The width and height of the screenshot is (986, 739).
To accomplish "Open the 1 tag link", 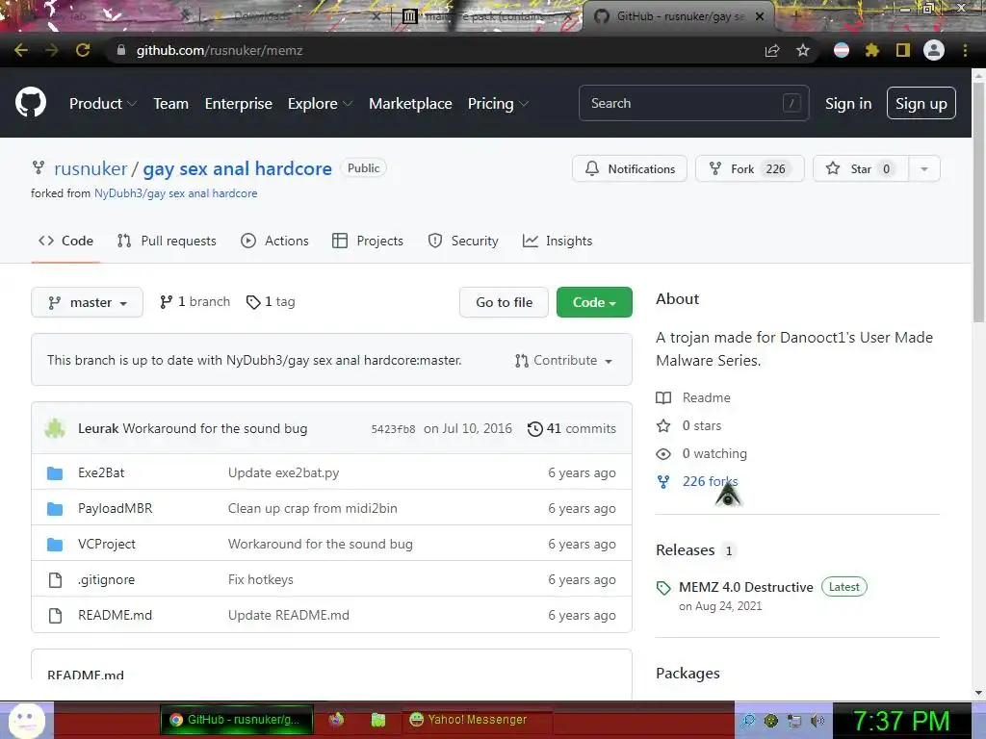I will click(271, 302).
